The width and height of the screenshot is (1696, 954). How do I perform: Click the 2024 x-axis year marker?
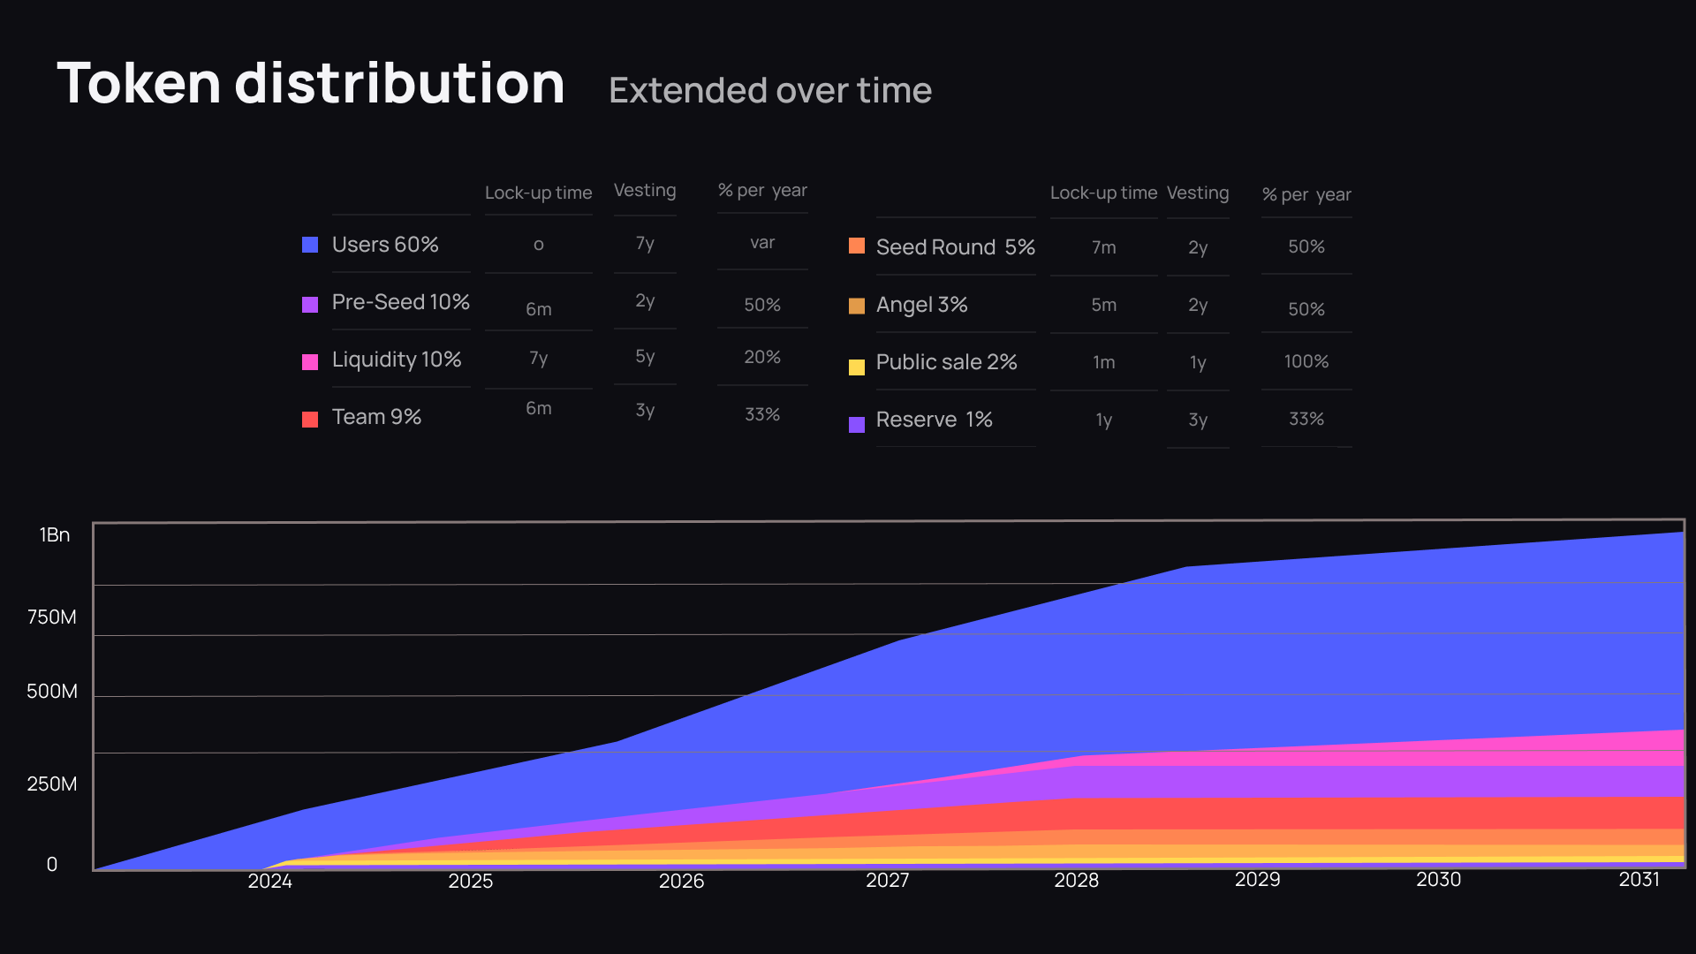(x=269, y=881)
